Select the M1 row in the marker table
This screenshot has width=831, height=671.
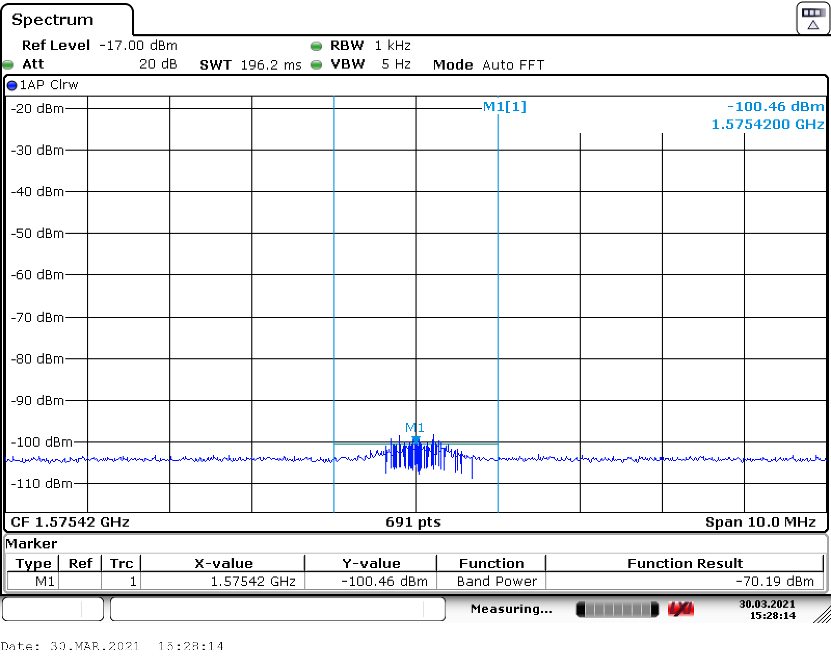(45, 581)
